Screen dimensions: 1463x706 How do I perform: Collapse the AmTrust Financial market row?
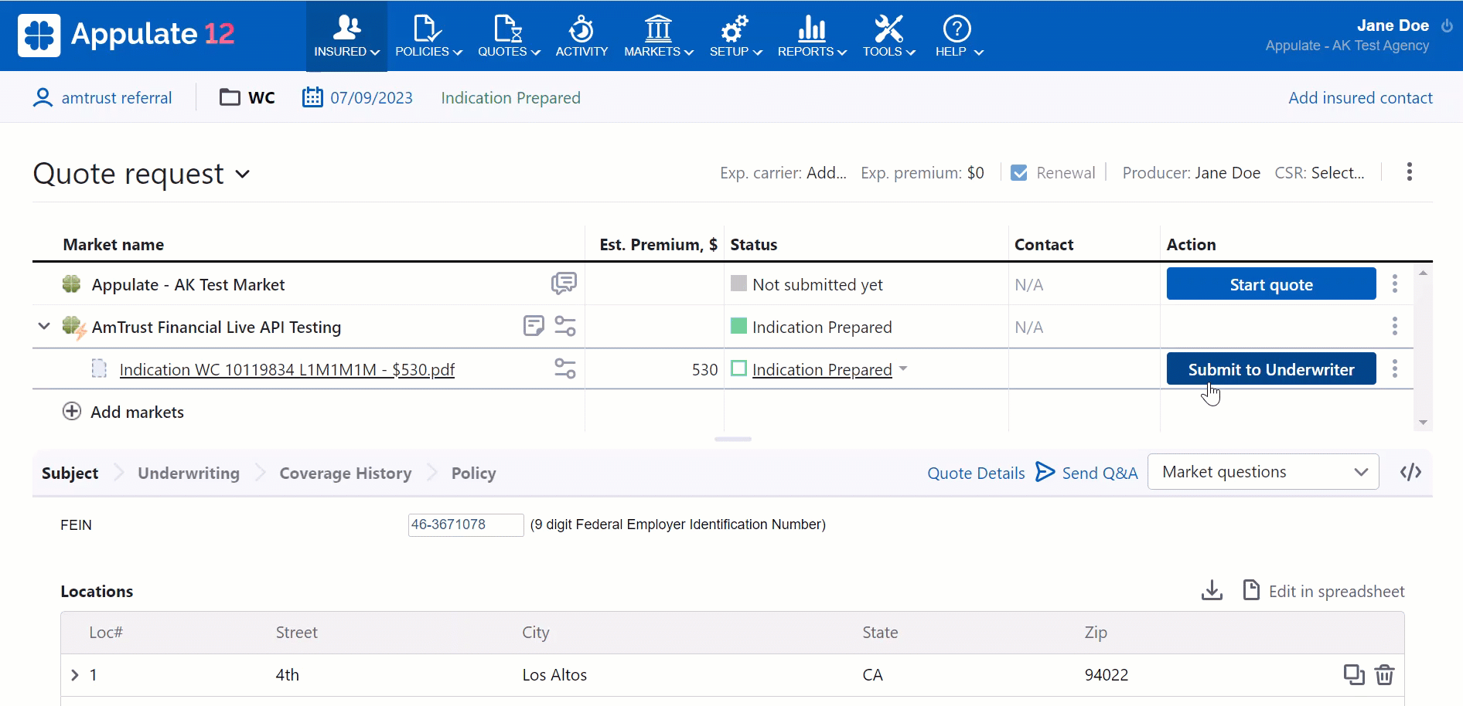point(44,327)
